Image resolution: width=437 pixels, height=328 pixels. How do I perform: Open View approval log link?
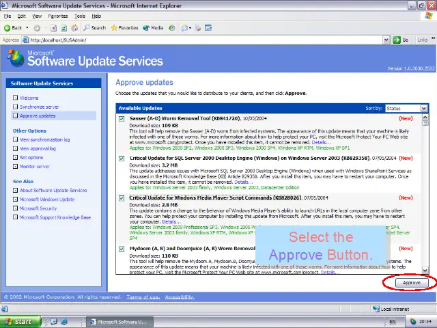pyautogui.click(x=38, y=149)
